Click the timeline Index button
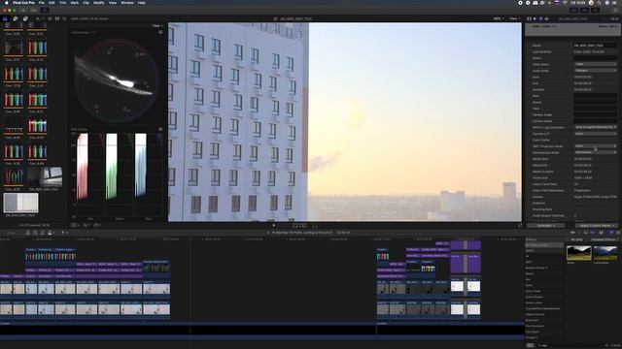Viewport: 622px width, 349px height. 11,233
